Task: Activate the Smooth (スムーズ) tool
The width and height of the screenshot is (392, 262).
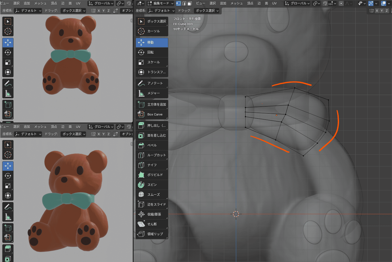Action: click(152, 195)
